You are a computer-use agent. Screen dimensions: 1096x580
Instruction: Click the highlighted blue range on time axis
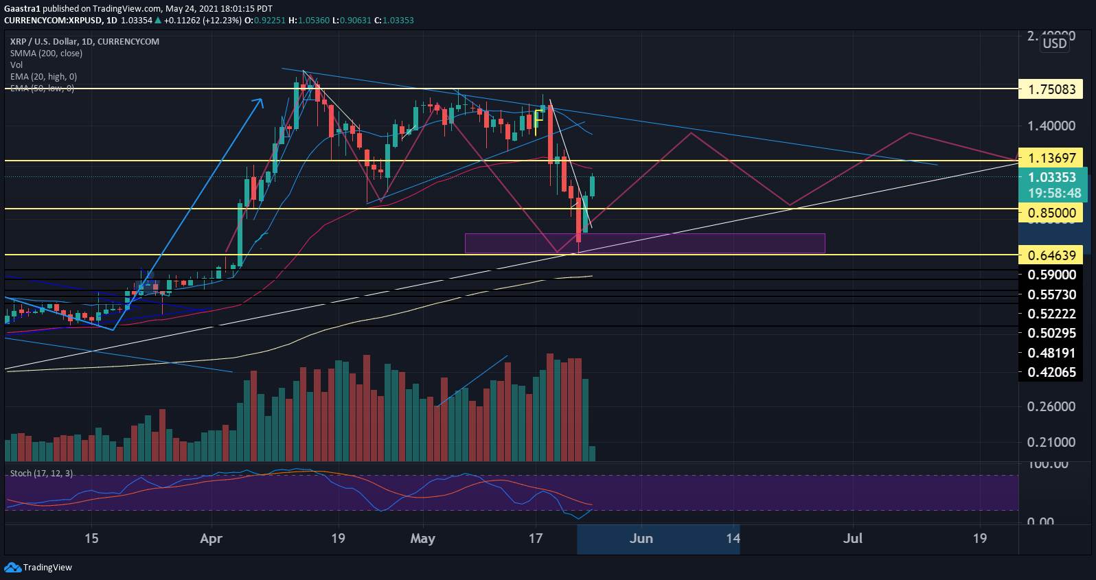(658, 539)
